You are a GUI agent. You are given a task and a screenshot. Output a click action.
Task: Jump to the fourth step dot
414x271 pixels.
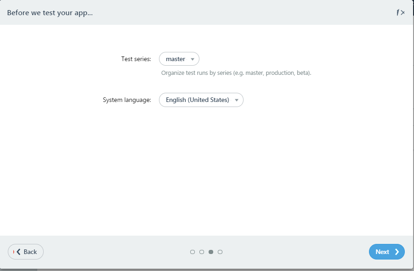(x=220, y=252)
